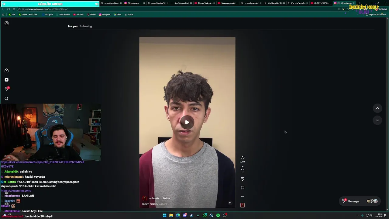389x219 pixels.
Task: Open the Messages floating panel
Action: [x=360, y=201]
